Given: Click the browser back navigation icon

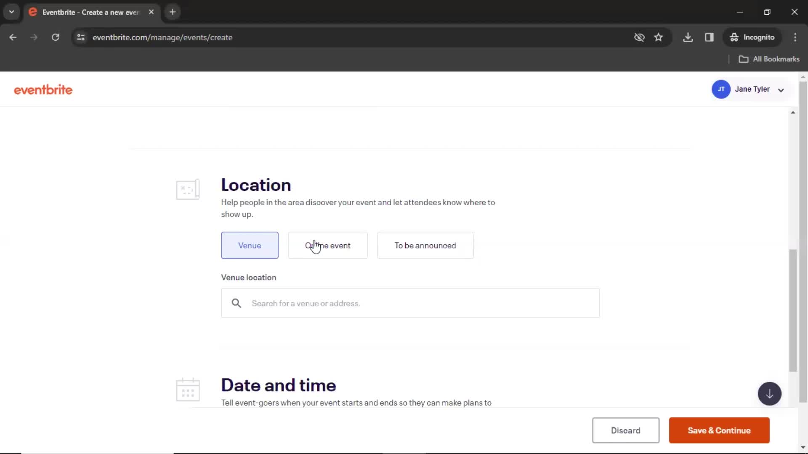Looking at the screenshot, I should coord(13,37).
